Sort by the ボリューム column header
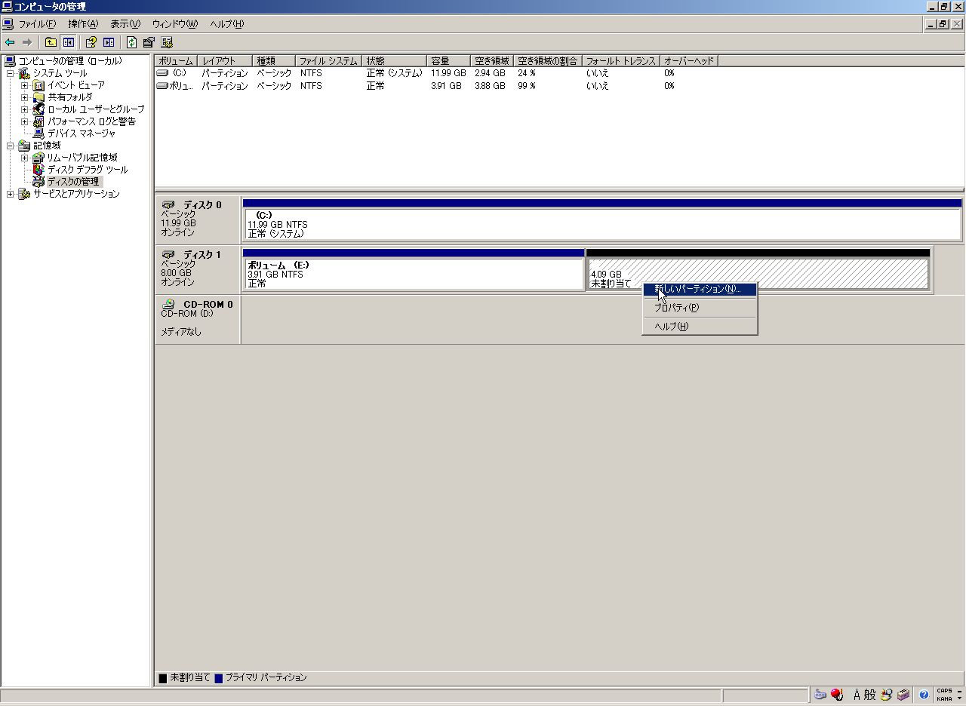Screen dimensions: 966x706 click(176, 61)
